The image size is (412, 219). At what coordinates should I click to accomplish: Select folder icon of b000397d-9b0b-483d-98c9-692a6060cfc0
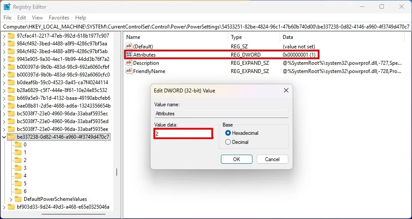[11, 75]
